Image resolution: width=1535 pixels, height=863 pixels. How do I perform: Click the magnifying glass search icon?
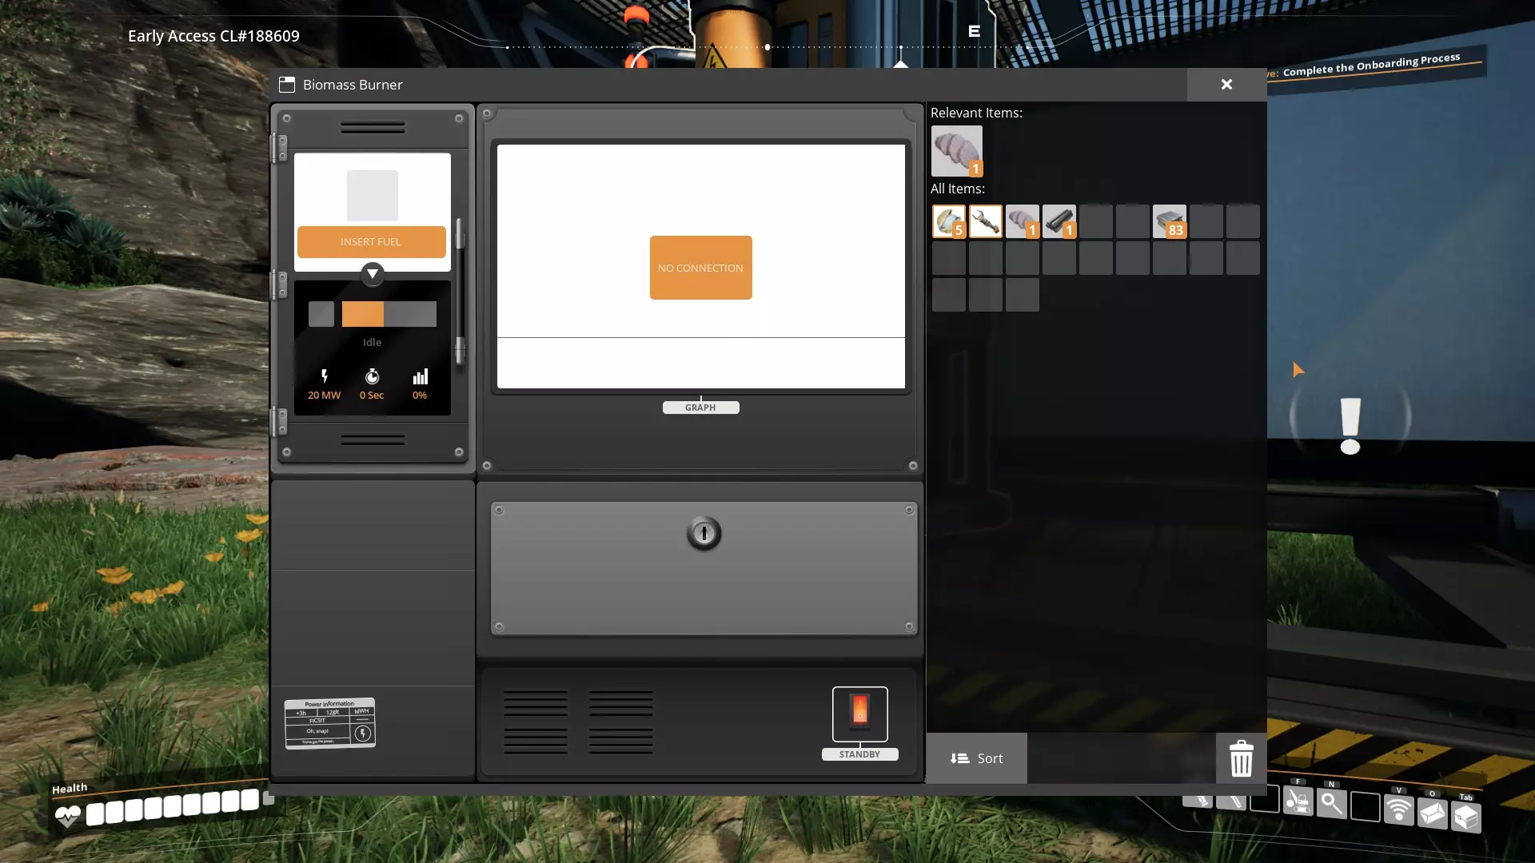[x=1331, y=803]
